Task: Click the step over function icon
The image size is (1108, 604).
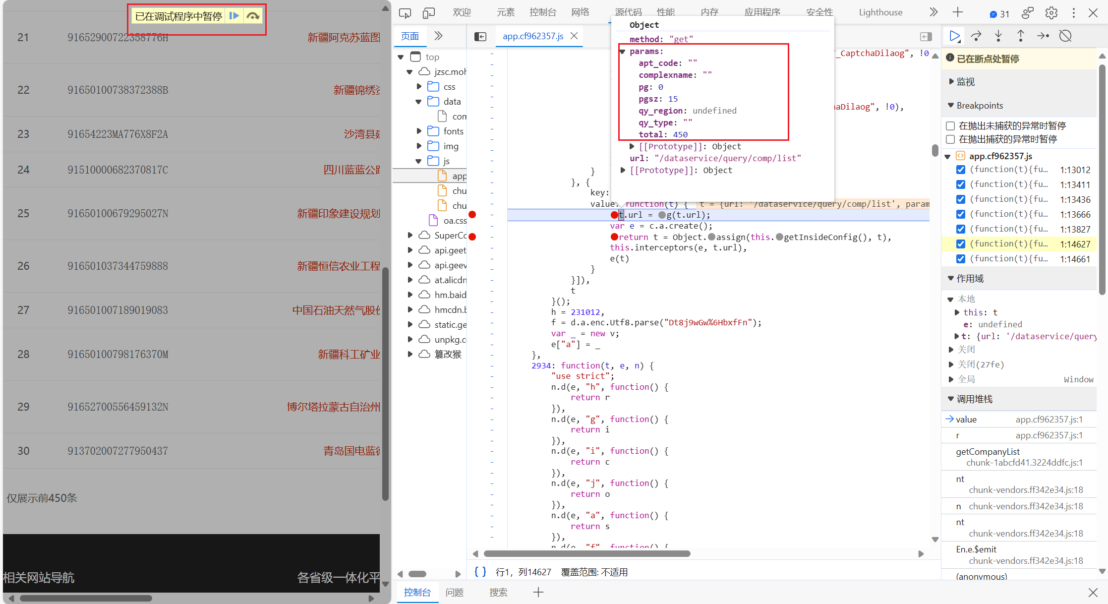Action: coord(976,36)
